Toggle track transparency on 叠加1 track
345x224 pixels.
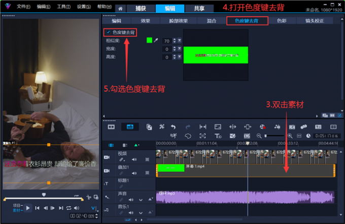(147, 173)
